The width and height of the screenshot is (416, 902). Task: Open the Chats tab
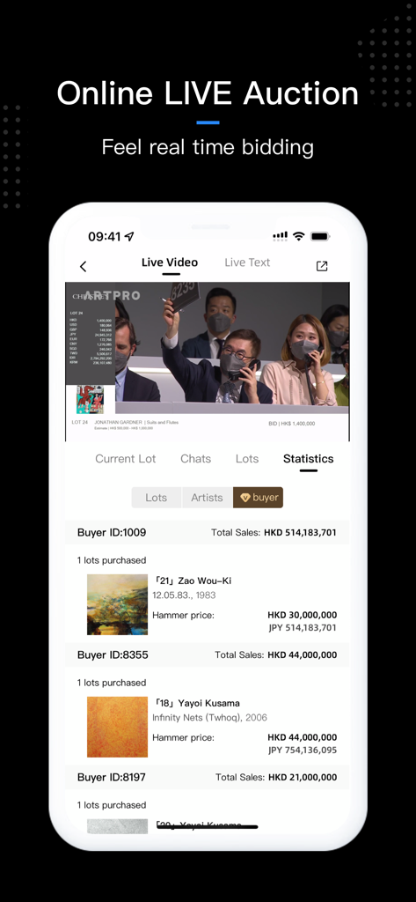click(195, 458)
